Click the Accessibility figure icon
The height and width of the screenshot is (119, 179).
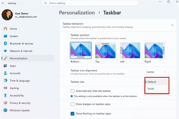tap(5, 95)
